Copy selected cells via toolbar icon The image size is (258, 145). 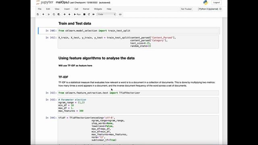pos(54,14)
